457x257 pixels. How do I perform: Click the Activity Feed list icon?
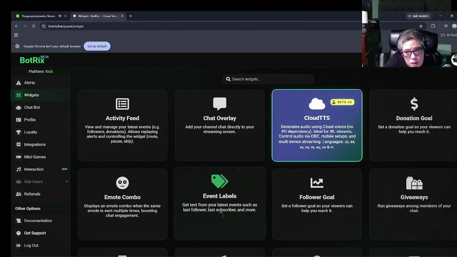tap(122, 104)
